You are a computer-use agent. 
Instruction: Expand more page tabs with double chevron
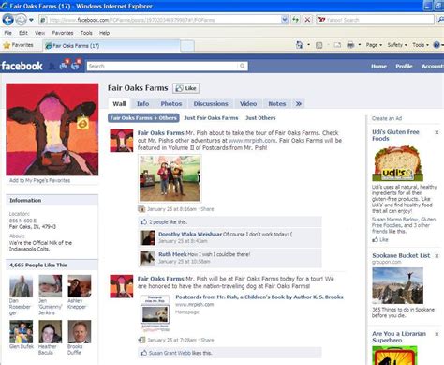pos(299,103)
